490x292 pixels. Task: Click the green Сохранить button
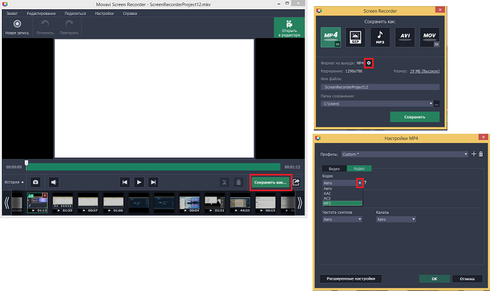(415, 117)
